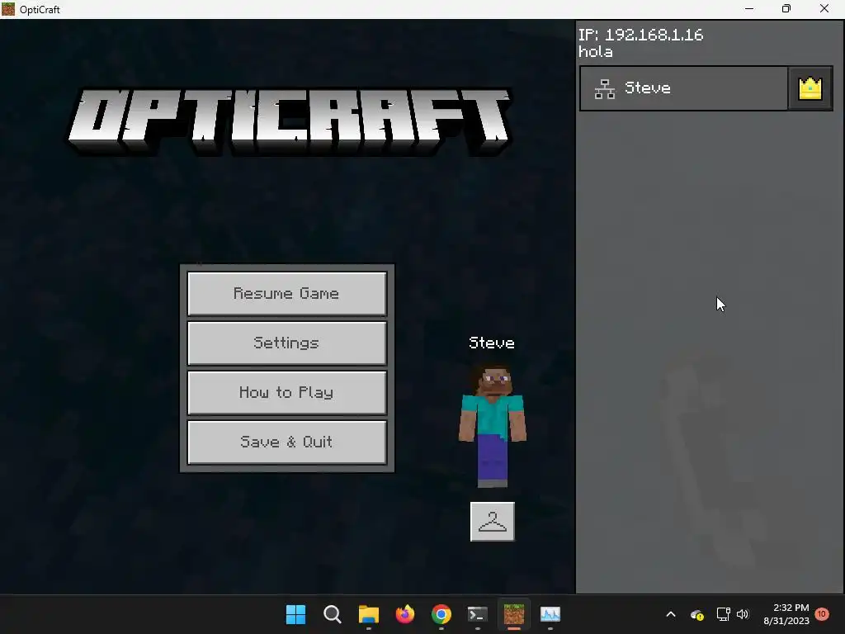This screenshot has width=845, height=634.
Task: Open the dressing room hanger icon
Action: tap(493, 522)
